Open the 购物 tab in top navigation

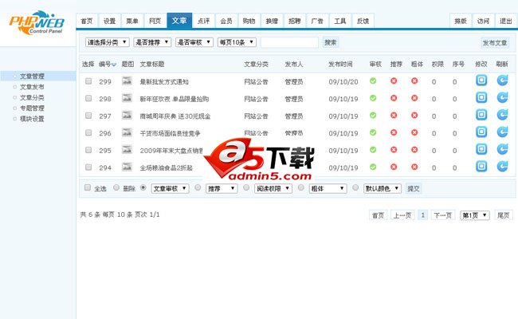pyautogui.click(x=249, y=21)
